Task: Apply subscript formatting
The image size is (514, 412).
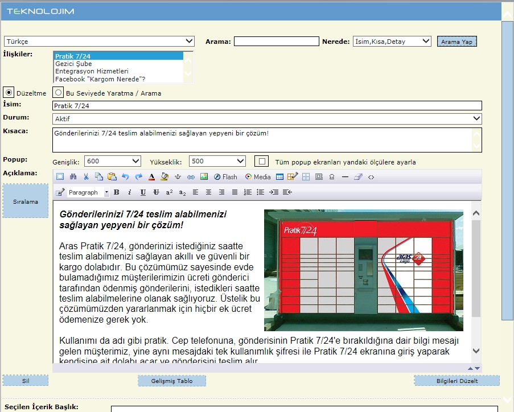Action: click(x=182, y=192)
